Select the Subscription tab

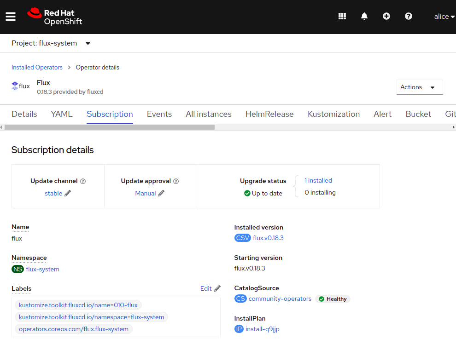110,114
